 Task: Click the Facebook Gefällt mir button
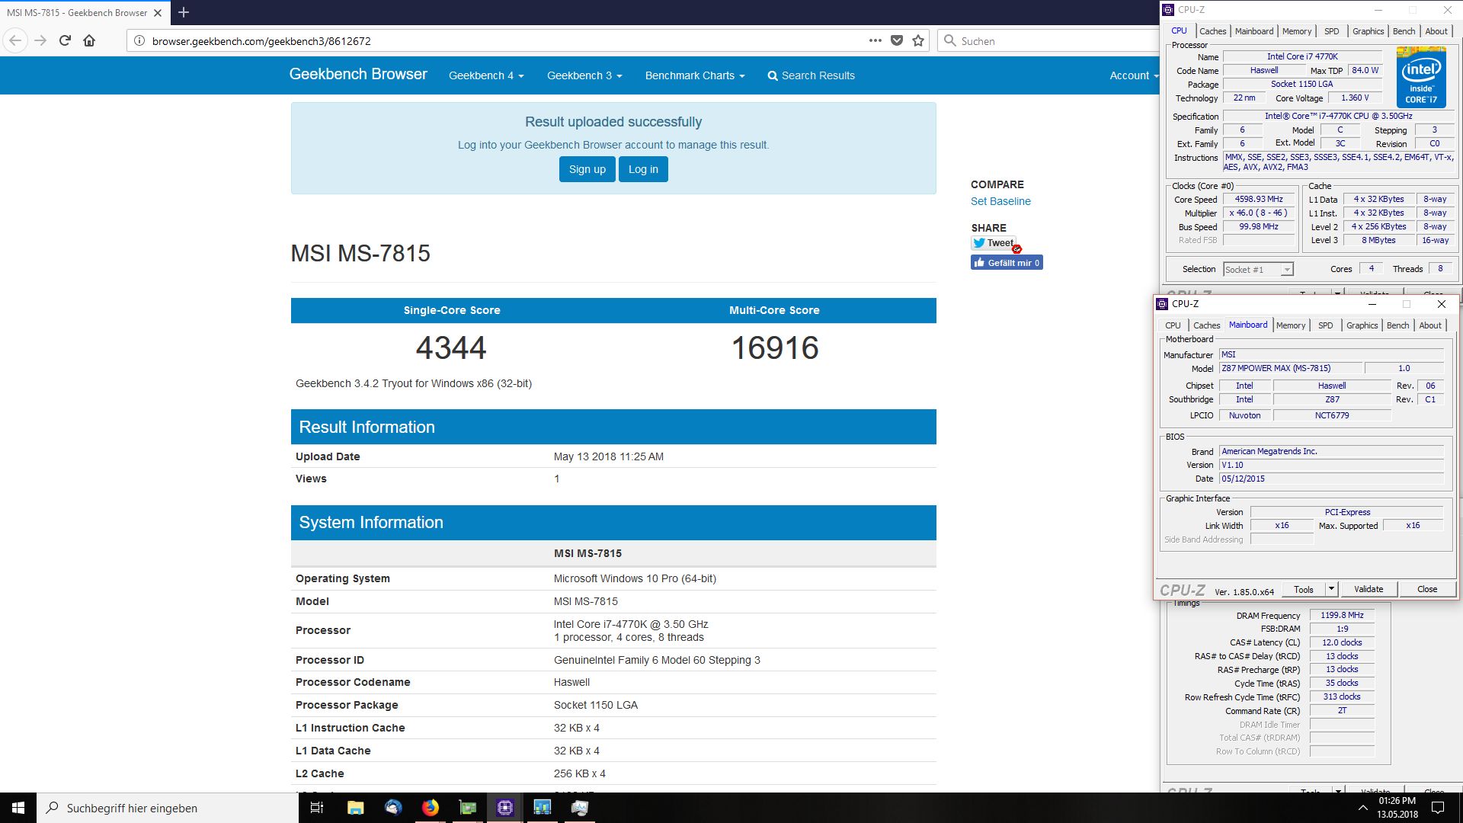[1007, 262]
